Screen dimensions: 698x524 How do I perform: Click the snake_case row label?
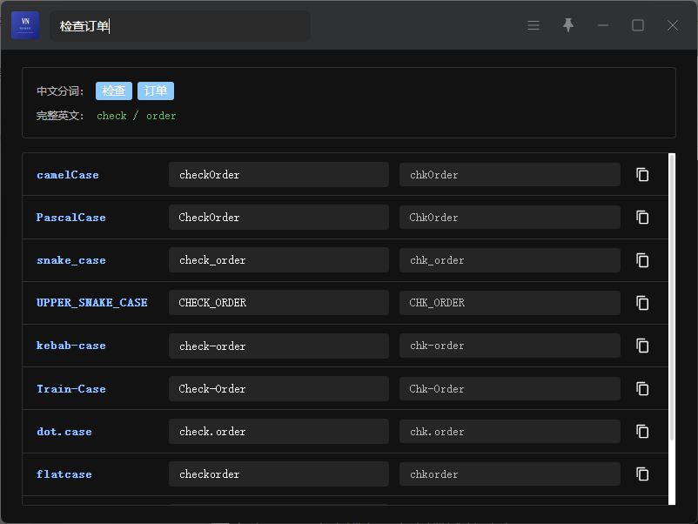point(71,260)
